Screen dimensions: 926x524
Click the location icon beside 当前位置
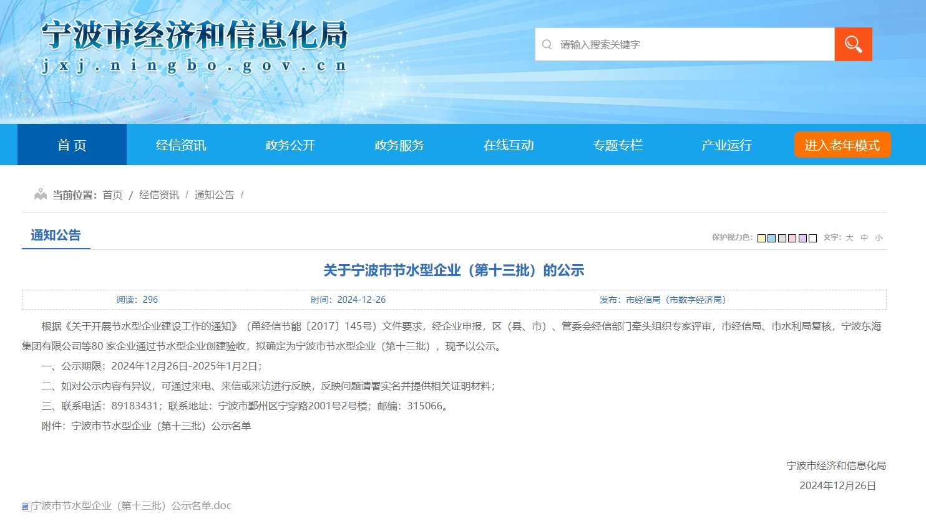tap(41, 195)
